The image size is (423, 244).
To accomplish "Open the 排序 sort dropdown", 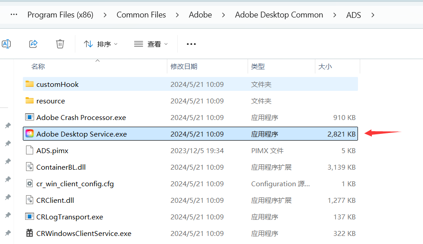I will click(x=100, y=44).
